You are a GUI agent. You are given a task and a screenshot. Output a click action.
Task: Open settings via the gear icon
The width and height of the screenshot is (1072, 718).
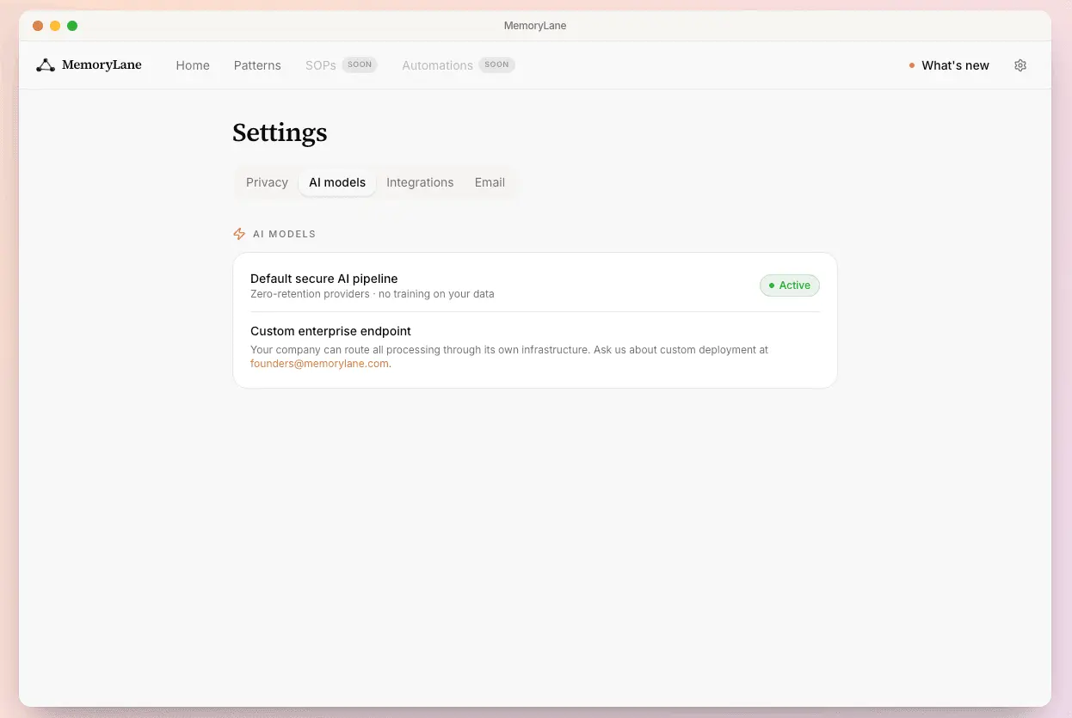tap(1020, 65)
